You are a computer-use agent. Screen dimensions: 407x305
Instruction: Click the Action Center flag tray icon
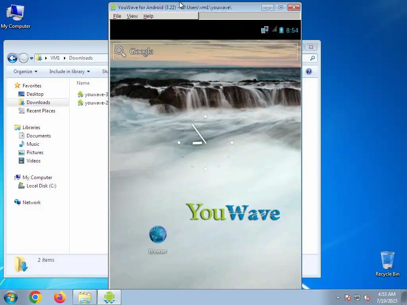point(347,297)
